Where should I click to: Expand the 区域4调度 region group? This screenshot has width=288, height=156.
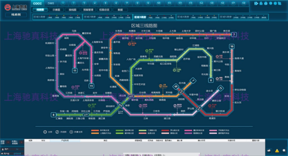pyautogui.click(x=183, y=17)
